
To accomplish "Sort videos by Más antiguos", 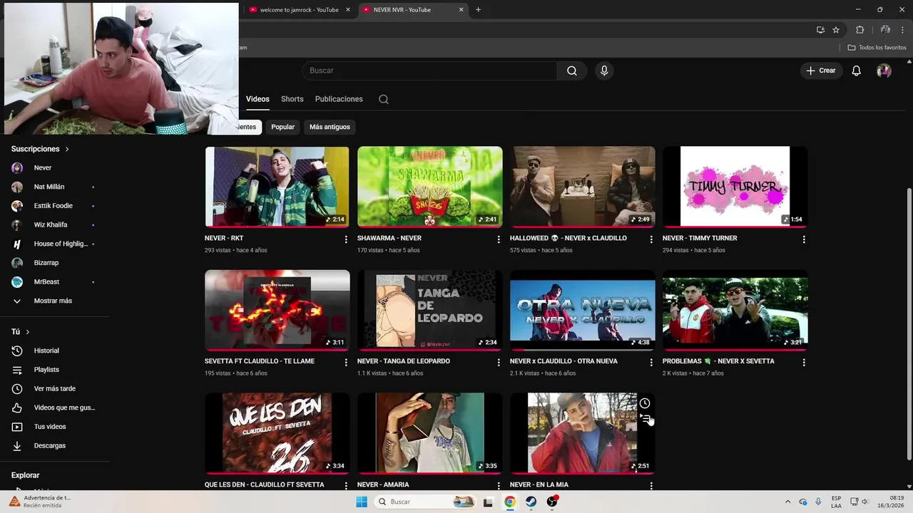I will coord(330,127).
